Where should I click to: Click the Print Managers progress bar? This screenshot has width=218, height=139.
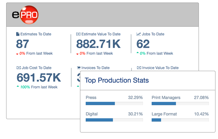point(180,104)
